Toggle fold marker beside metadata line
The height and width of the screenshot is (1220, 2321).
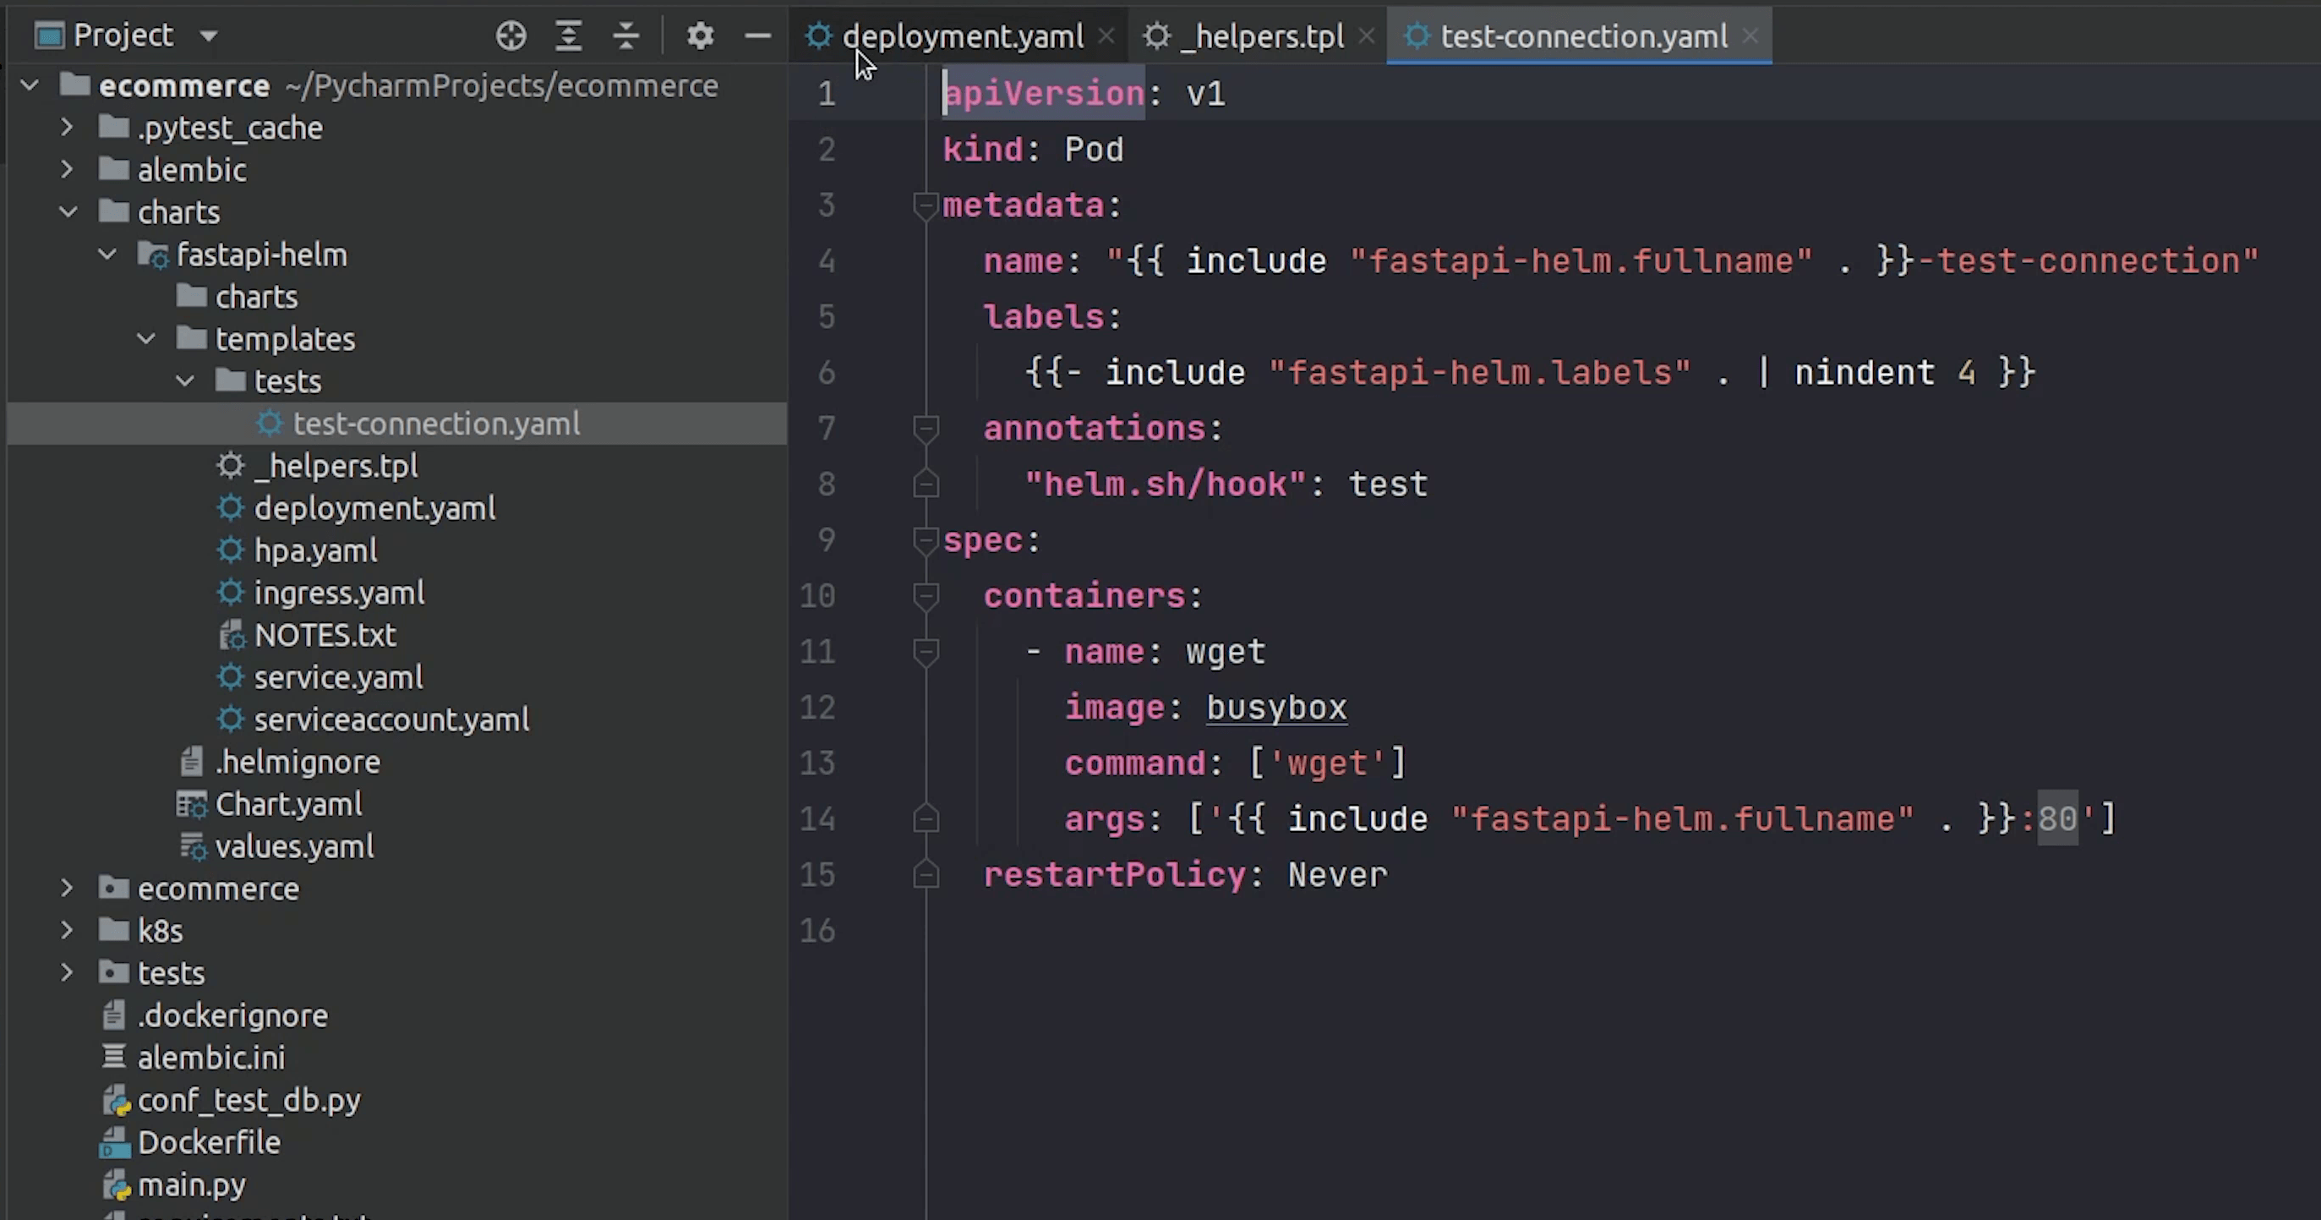pos(926,205)
